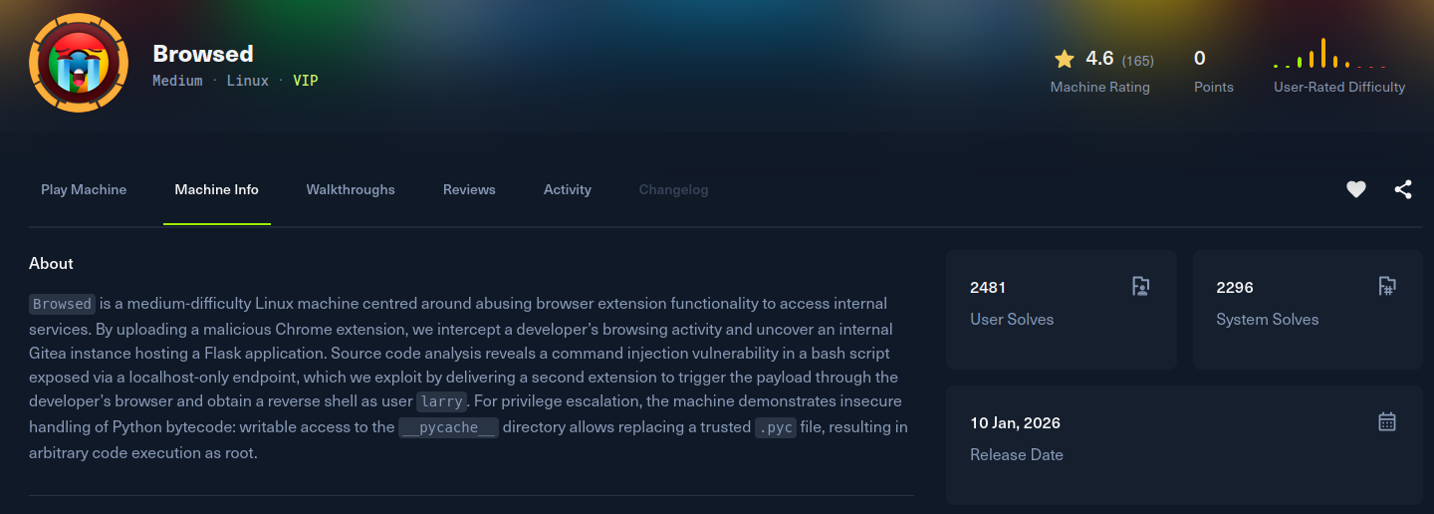Click the 0 points value
Screen dimensions: 1434x514
[1200, 59]
